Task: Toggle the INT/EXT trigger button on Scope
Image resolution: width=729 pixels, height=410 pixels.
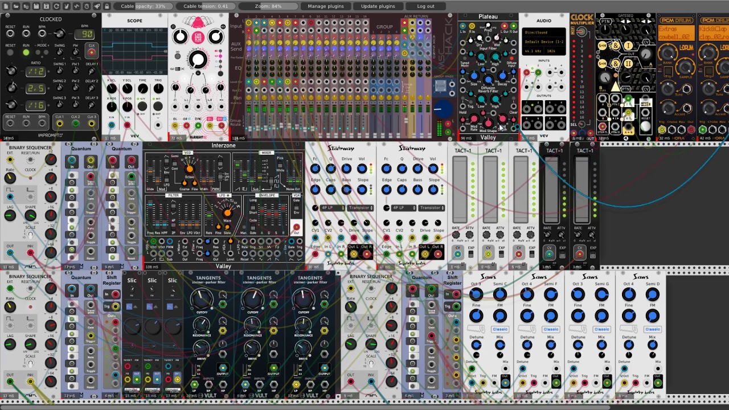Action: 158,106
